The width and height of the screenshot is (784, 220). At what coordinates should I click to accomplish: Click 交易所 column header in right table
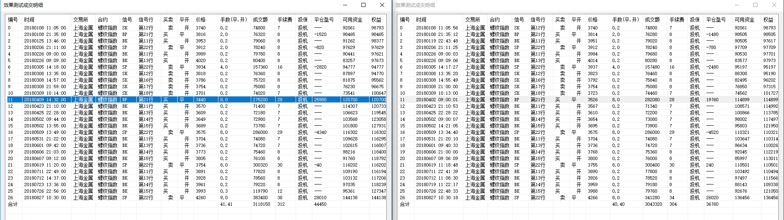click(472, 20)
